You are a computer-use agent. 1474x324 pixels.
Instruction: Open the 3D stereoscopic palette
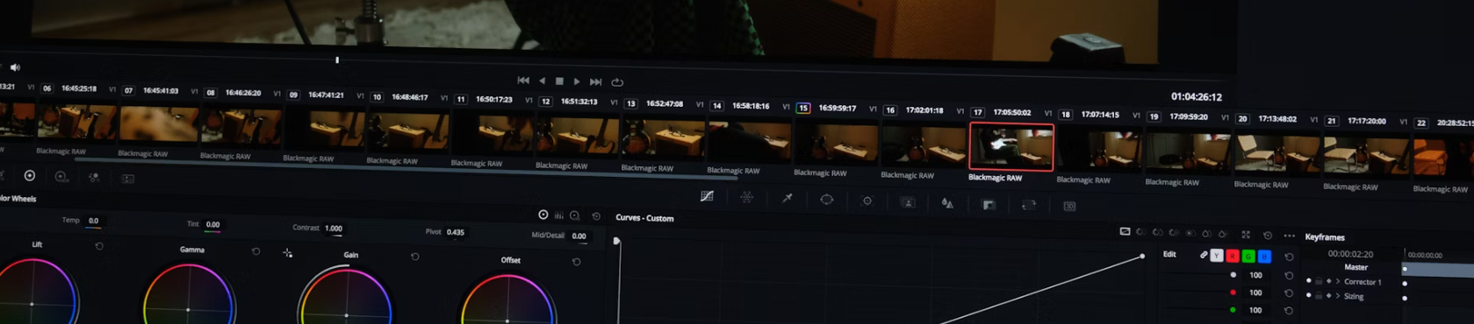click(x=1069, y=207)
